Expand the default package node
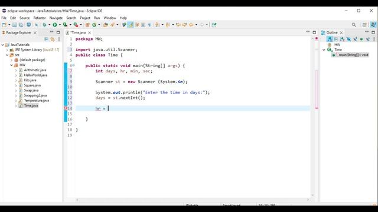The image size is (378, 212). pyautogui.click(x=11, y=60)
